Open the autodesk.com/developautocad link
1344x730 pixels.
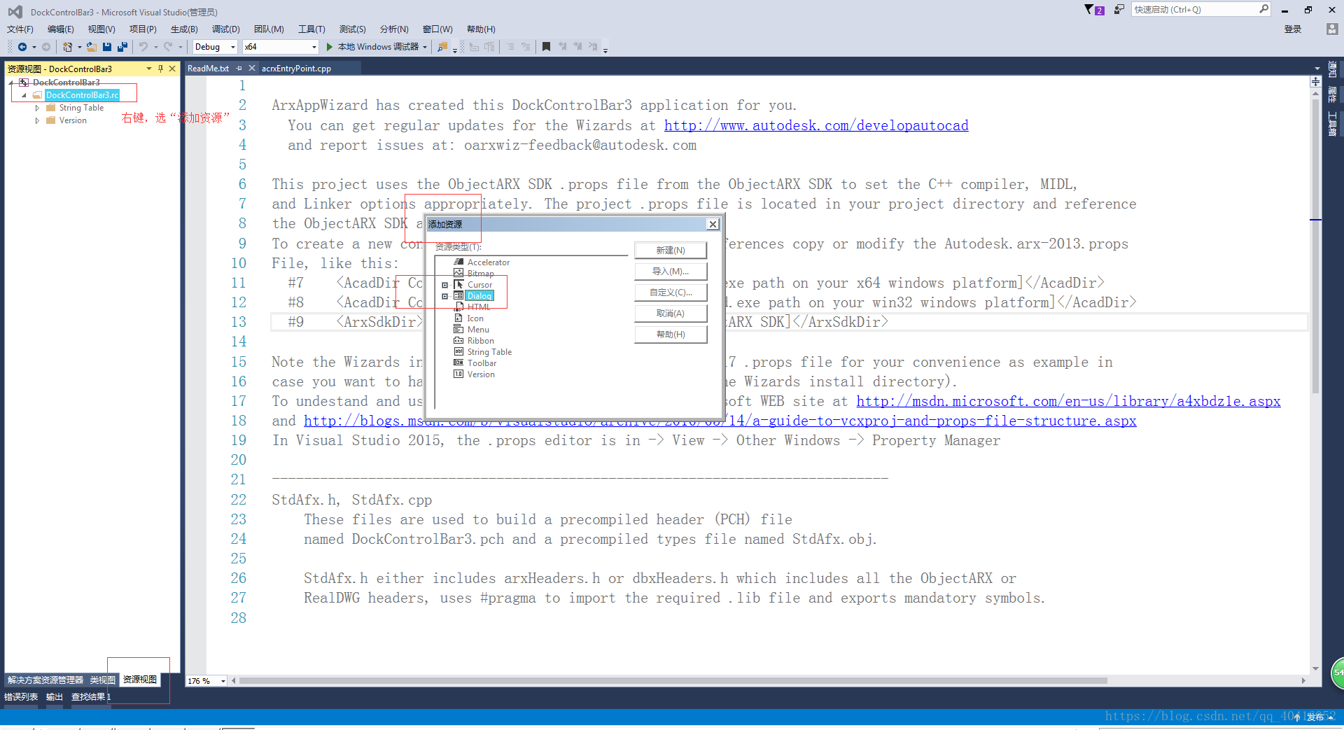tap(816, 125)
